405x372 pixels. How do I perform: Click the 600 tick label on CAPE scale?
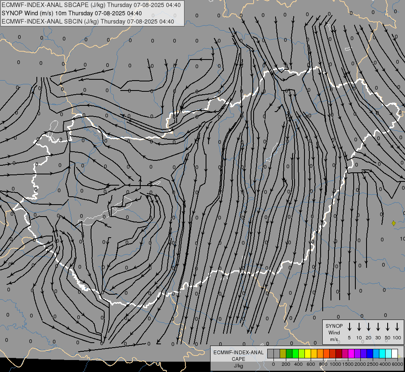coord(311,364)
